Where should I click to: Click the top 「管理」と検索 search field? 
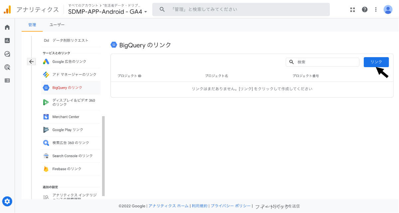[x=241, y=9]
